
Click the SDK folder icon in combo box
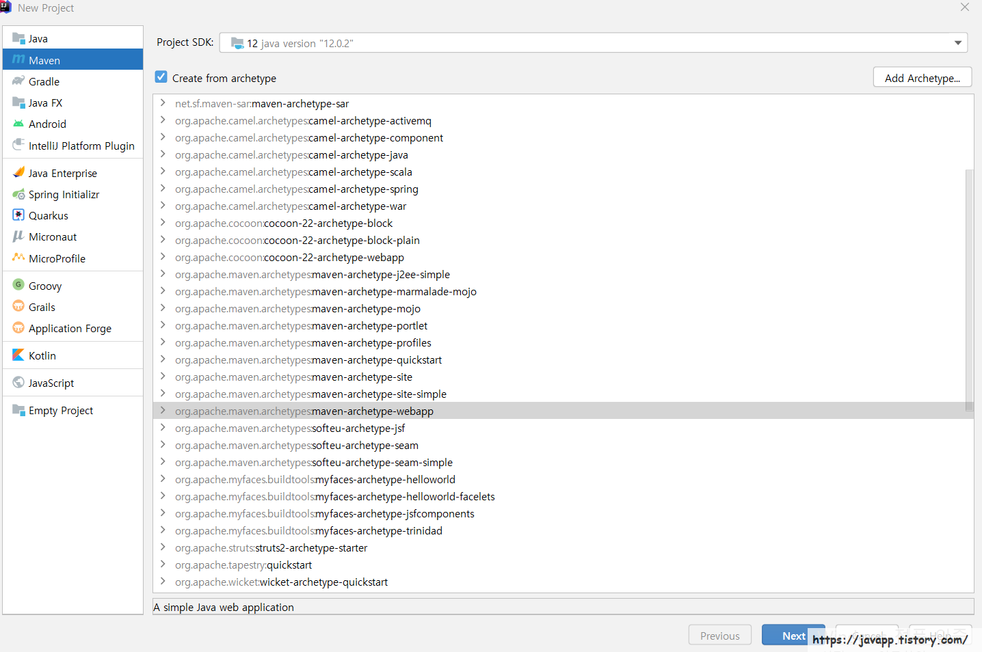237,43
